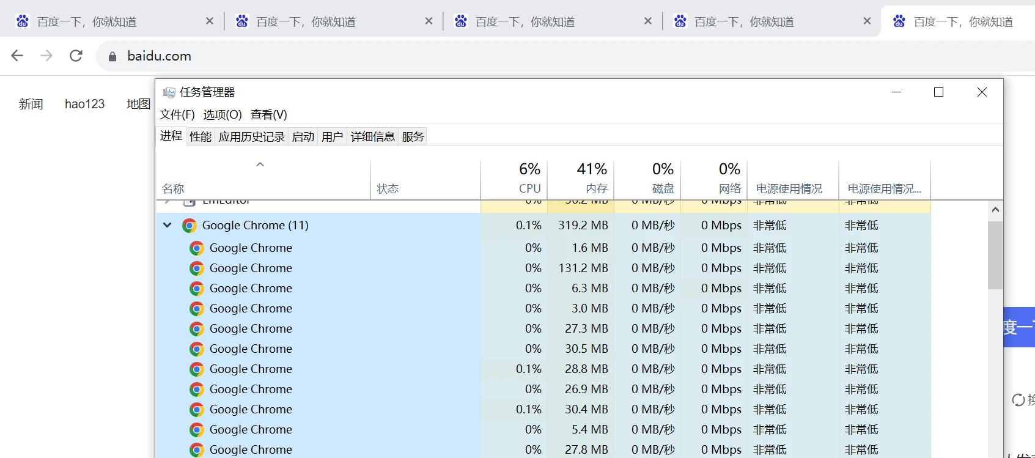
Task: Open the 地图 link on Baidu page
Action: coord(139,104)
